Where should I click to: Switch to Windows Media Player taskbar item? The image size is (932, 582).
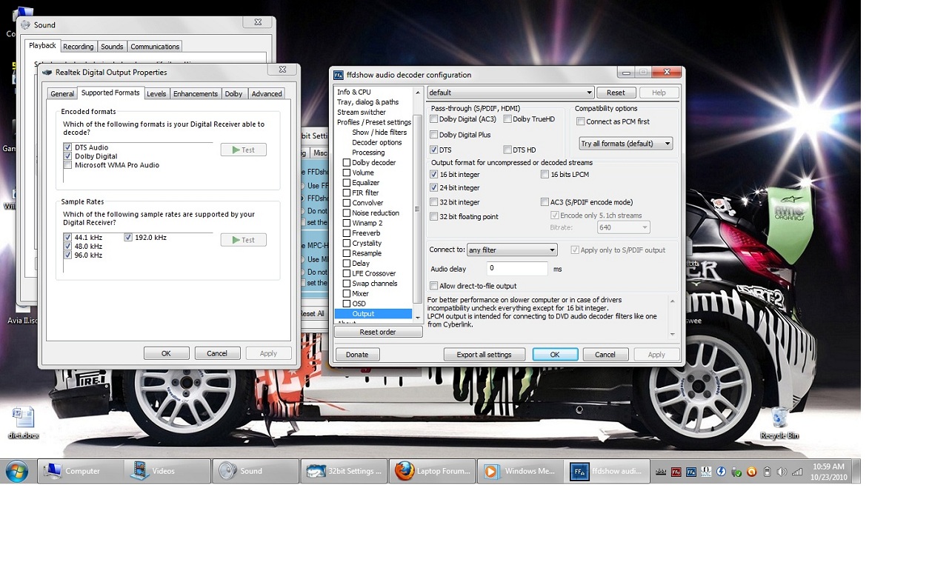point(520,471)
